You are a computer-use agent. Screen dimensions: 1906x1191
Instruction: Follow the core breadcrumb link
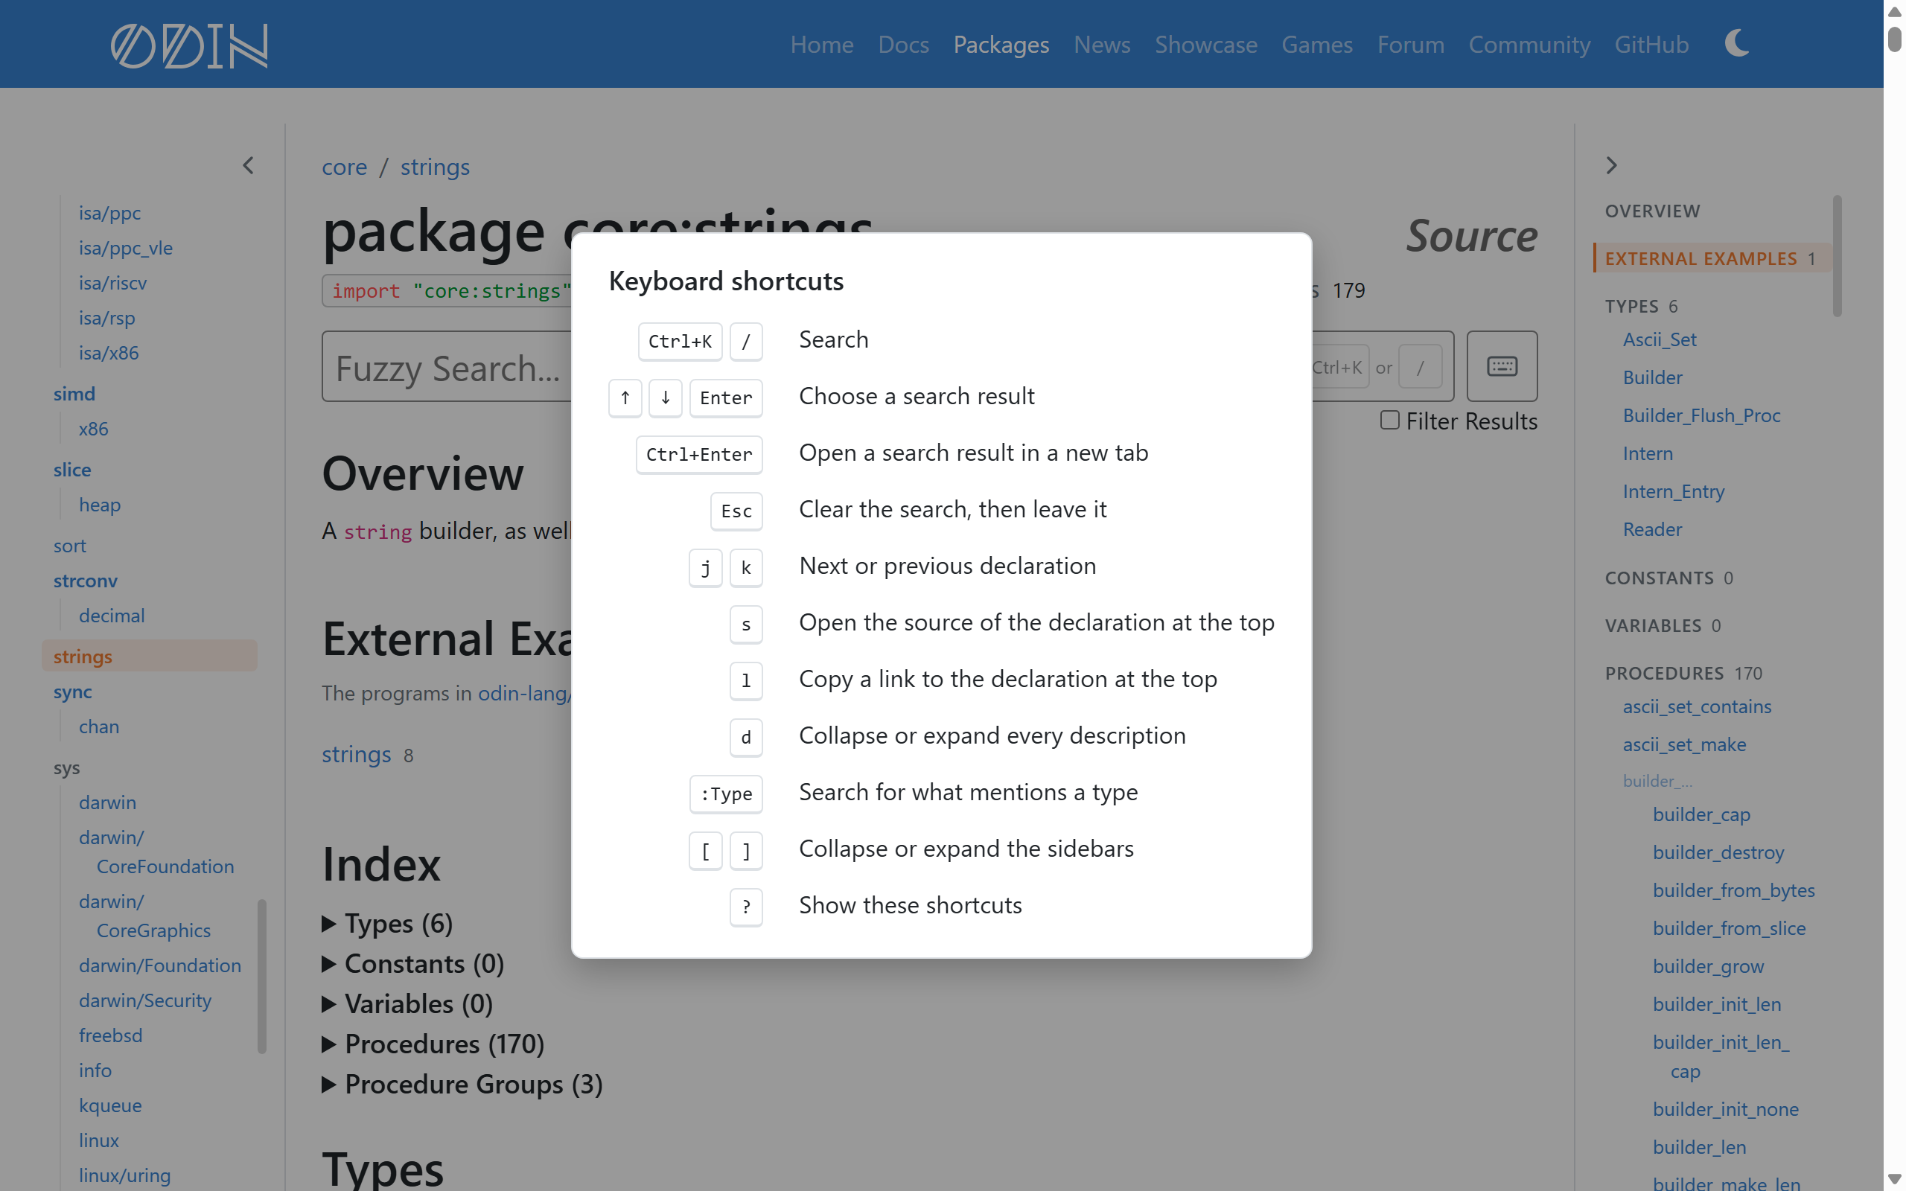point(344,167)
